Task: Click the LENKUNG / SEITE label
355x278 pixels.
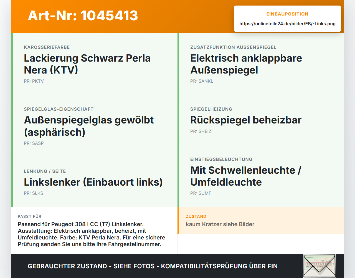Action: click(45, 171)
